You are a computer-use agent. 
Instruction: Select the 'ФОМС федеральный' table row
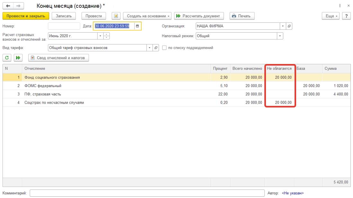click(43, 86)
